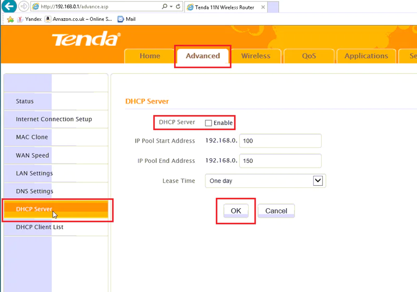
Task: Open a new browser tab
Action: click(273, 7)
